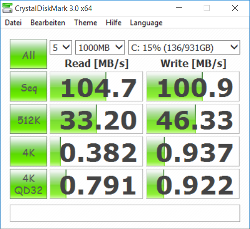250x229 pixels.
Task: Open the Language menu
Action: tap(146, 23)
